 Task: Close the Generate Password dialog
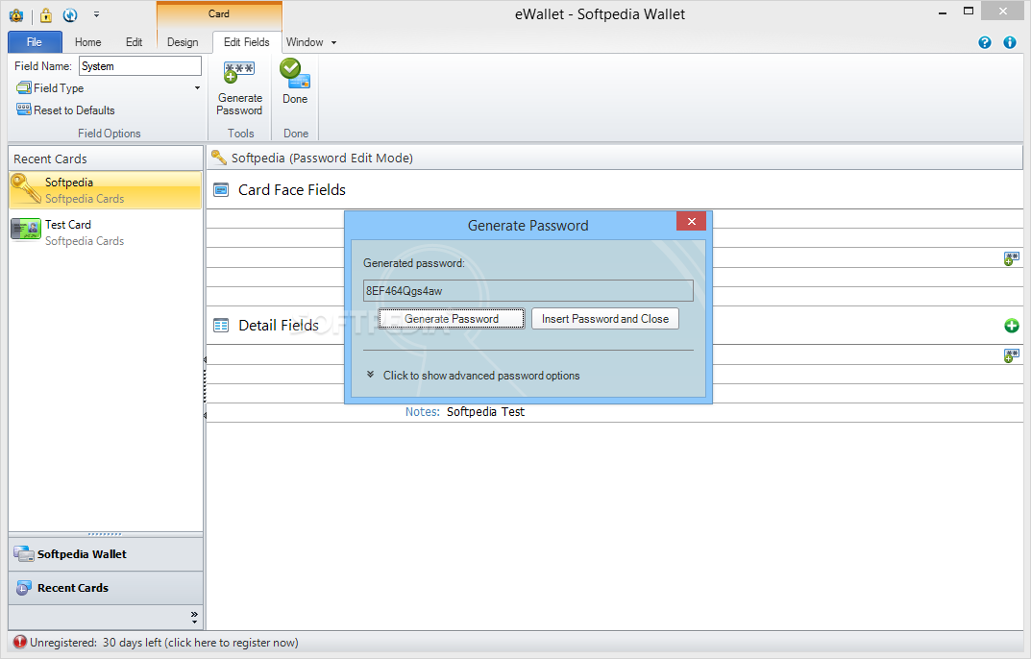pos(691,221)
